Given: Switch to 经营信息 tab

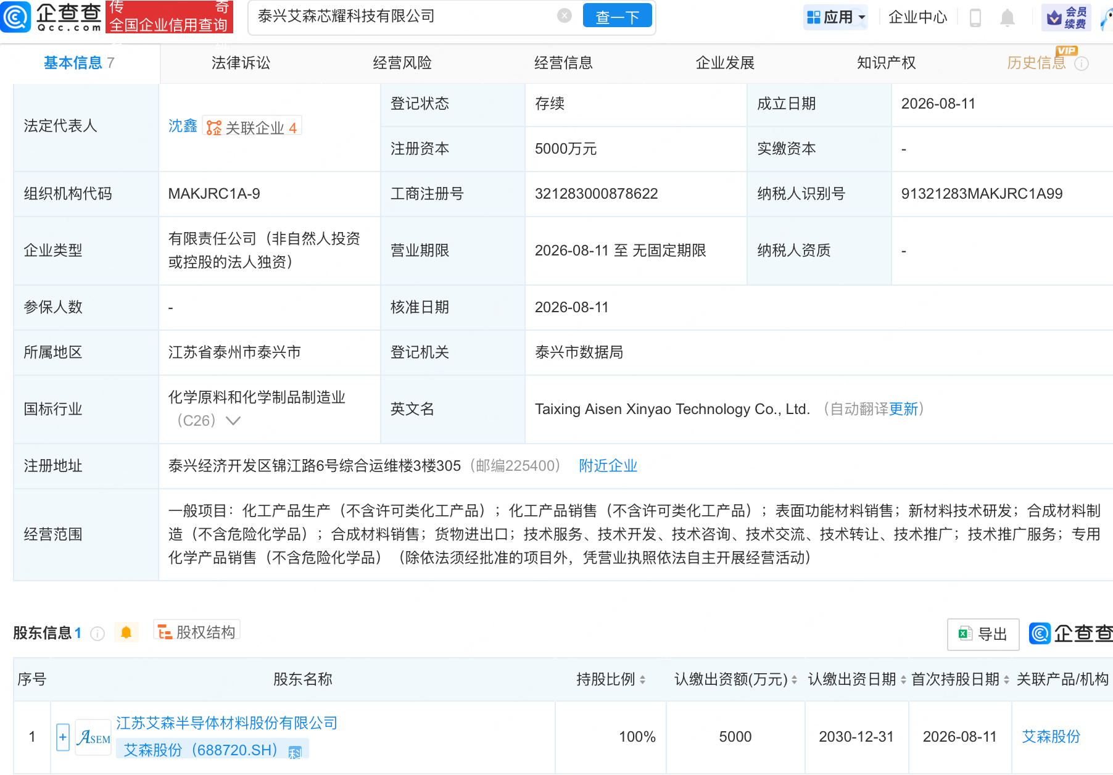Looking at the screenshot, I should click(x=563, y=63).
